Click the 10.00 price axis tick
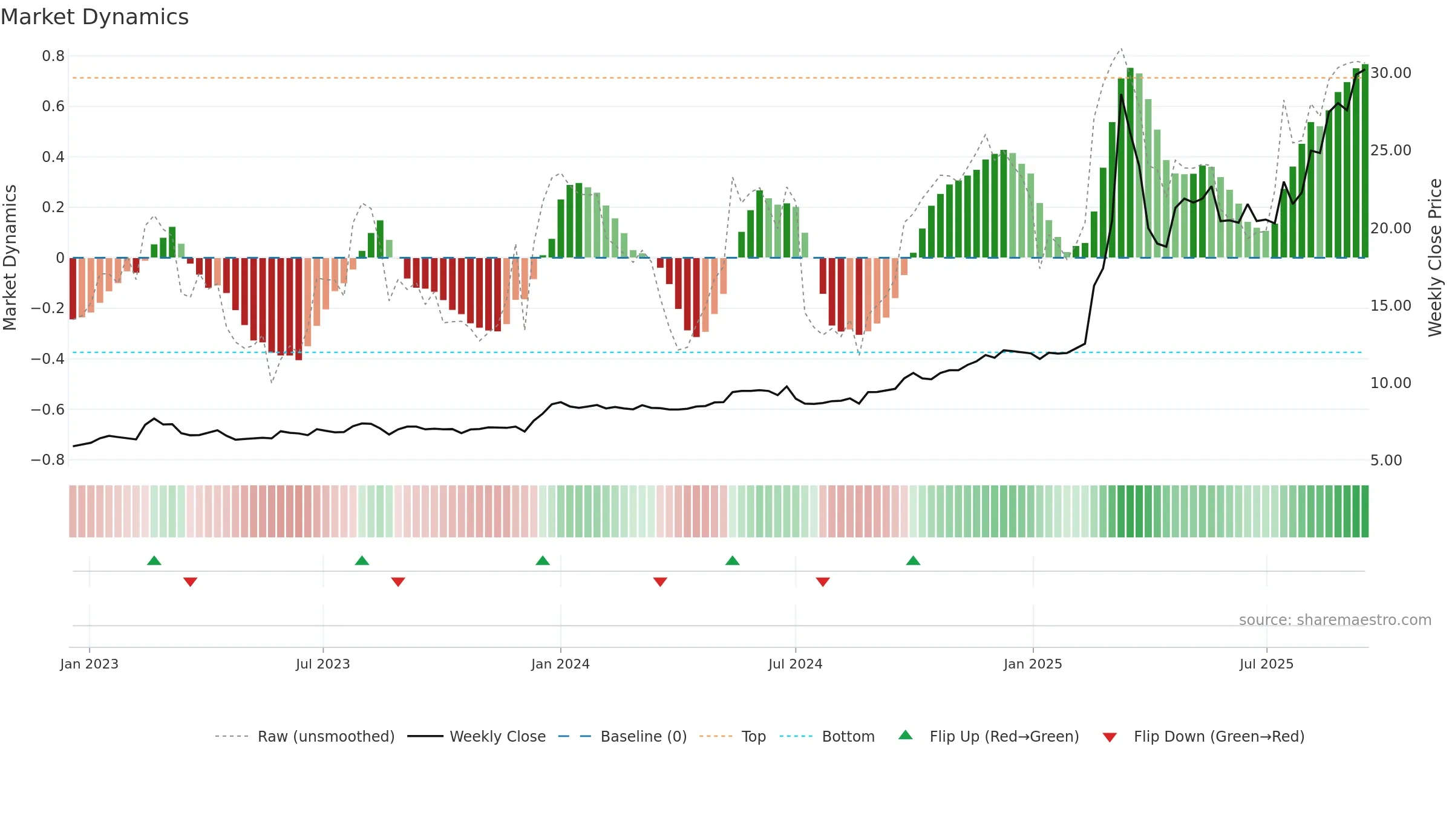This screenshot has height=816, width=1452. [1391, 383]
